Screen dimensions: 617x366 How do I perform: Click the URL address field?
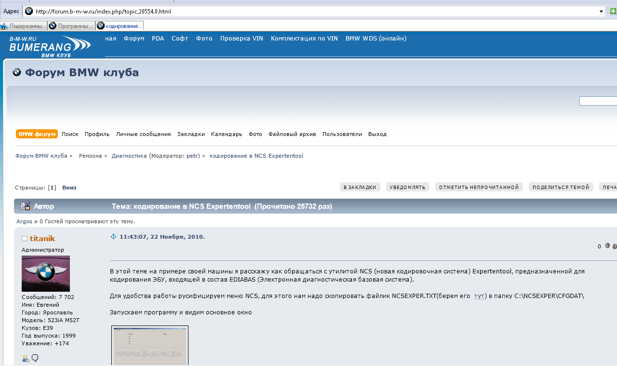[315, 11]
